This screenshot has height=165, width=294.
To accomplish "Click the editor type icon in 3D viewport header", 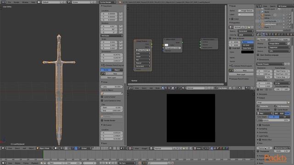I will tap(3, 148).
